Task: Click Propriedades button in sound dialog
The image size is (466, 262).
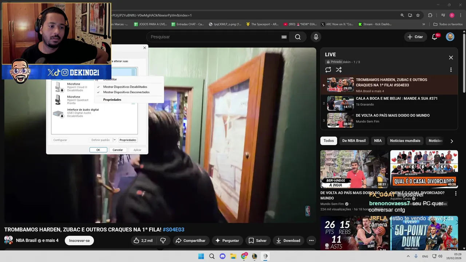Action: [x=128, y=140]
